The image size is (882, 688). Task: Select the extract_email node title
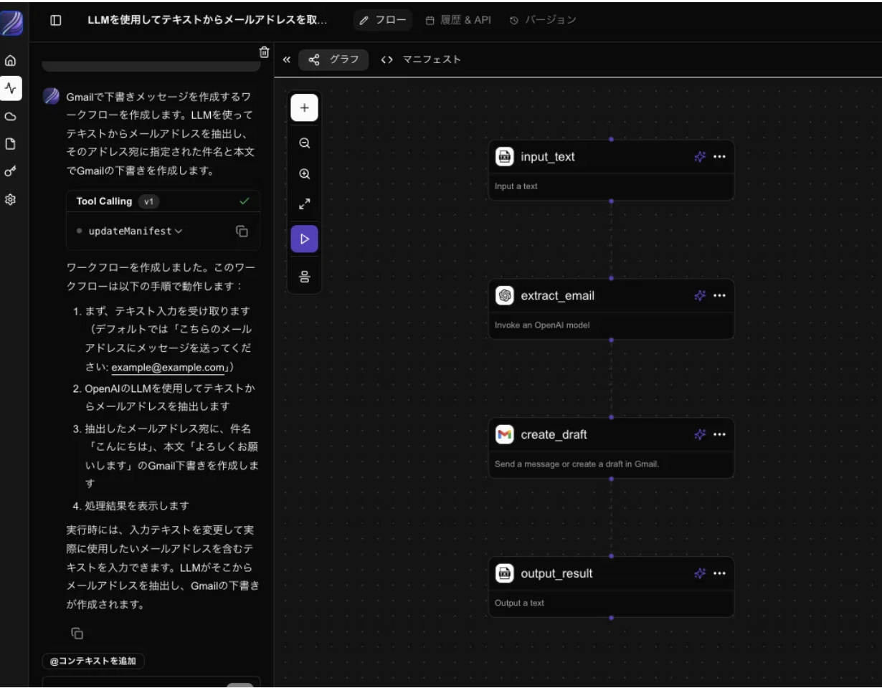pos(557,295)
